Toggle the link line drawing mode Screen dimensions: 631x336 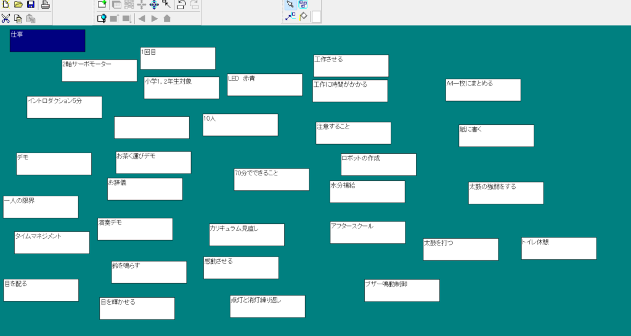pyautogui.click(x=290, y=17)
